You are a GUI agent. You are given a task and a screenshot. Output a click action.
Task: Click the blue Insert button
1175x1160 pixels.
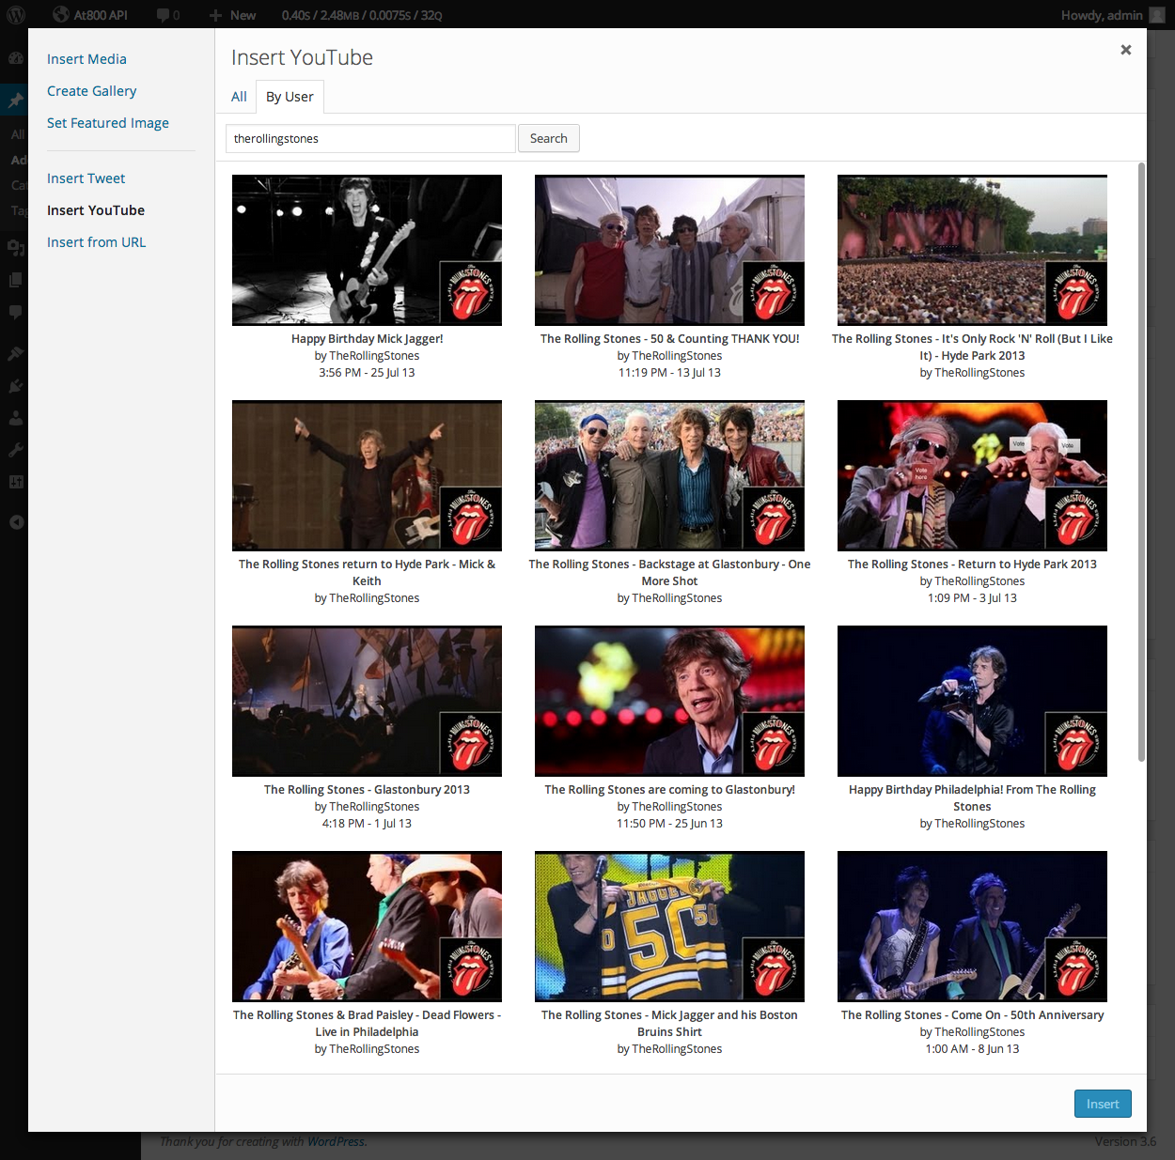(x=1103, y=1104)
